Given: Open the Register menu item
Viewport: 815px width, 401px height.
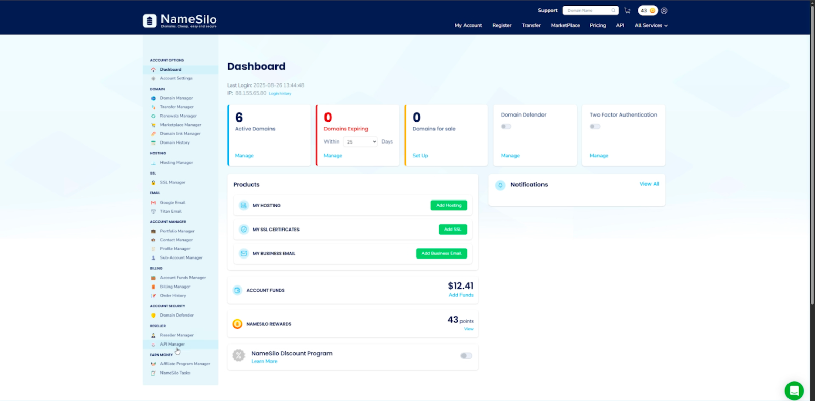Looking at the screenshot, I should pos(502,25).
